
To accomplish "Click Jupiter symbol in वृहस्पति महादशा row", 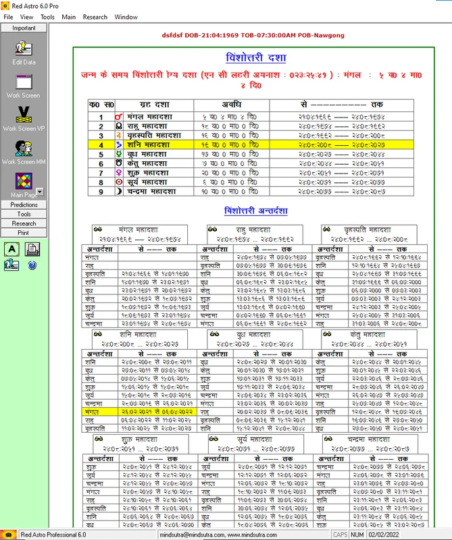I will (x=119, y=136).
